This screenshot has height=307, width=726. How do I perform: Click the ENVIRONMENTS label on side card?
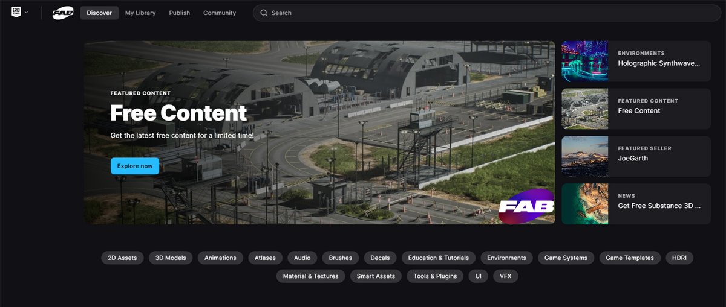(641, 53)
